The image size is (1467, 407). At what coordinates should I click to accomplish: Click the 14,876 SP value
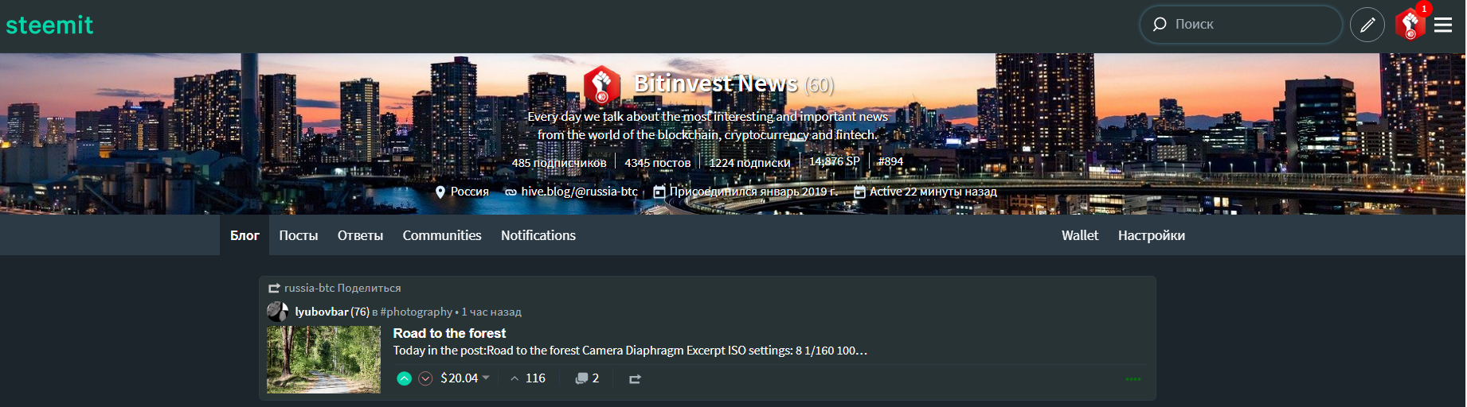[x=835, y=161]
